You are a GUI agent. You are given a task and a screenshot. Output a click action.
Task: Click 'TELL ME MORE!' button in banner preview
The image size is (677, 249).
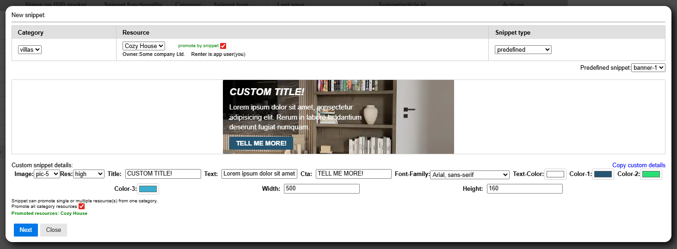click(x=261, y=143)
